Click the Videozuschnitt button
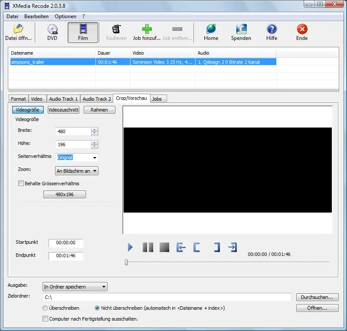Image resolution: width=347 pixels, height=331 pixels. 62,110
